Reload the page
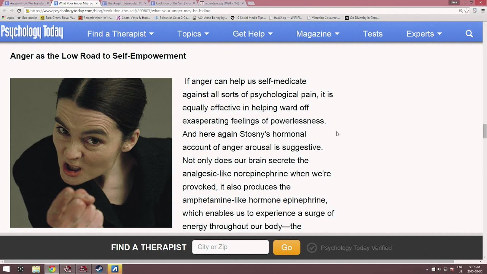This screenshot has width=487, height=274. click(18, 11)
